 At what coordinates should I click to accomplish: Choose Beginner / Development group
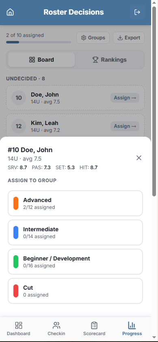coord(75,262)
